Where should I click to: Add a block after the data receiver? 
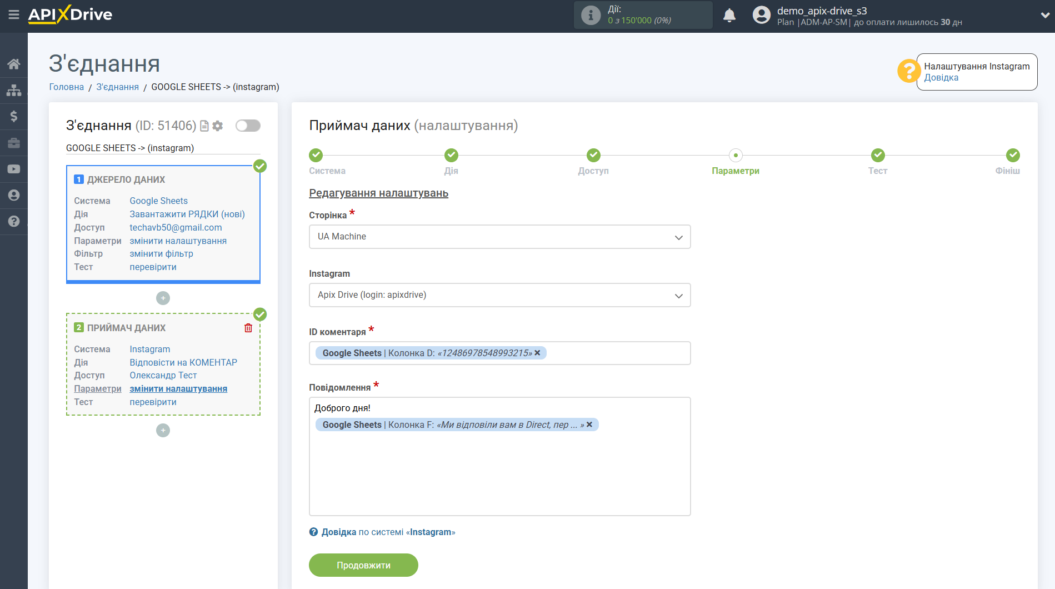pos(163,431)
